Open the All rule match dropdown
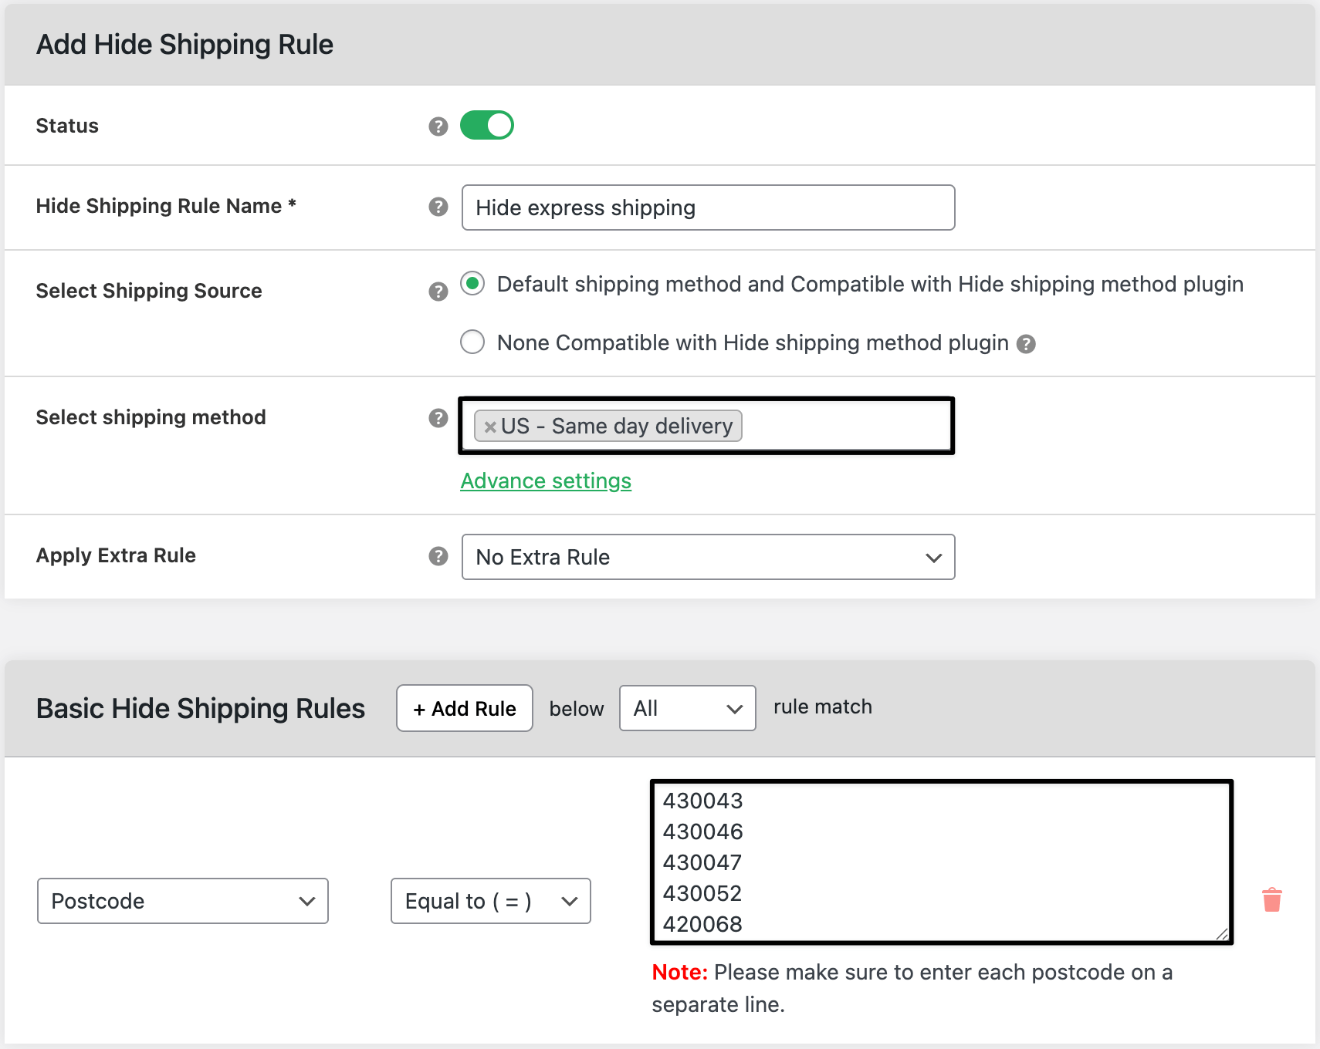The width and height of the screenshot is (1320, 1049). point(687,708)
